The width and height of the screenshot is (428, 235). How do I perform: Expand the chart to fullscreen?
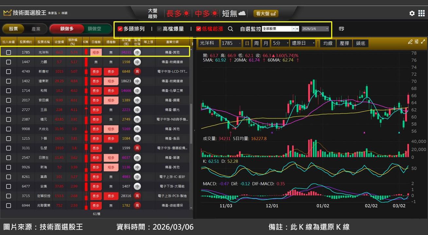tap(423, 42)
